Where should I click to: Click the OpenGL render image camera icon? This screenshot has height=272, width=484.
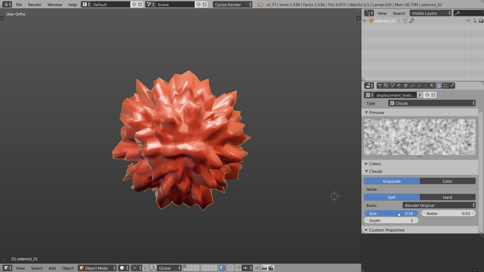coord(264,268)
